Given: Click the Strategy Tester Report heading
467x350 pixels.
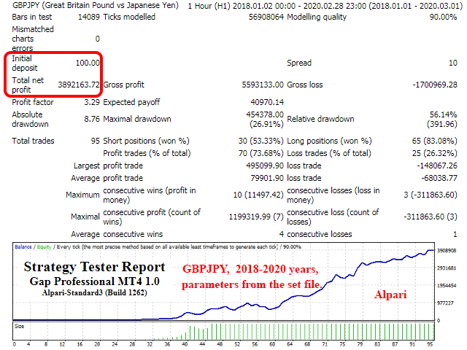Looking at the screenshot, I should pos(93,267).
